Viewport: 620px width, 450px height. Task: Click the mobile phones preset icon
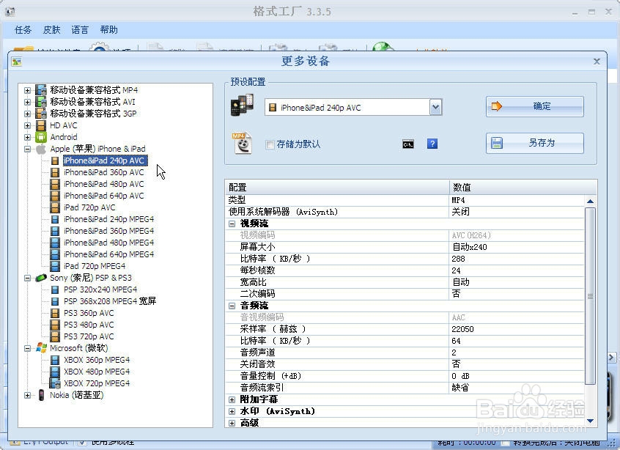[x=242, y=106]
